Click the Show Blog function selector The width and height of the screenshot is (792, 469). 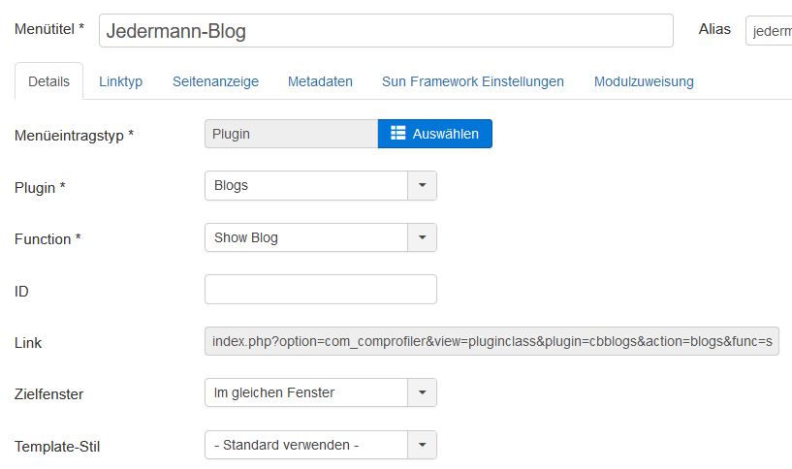click(321, 237)
